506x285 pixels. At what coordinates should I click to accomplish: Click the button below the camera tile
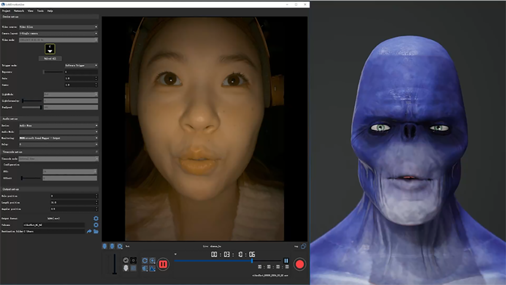tap(50, 59)
